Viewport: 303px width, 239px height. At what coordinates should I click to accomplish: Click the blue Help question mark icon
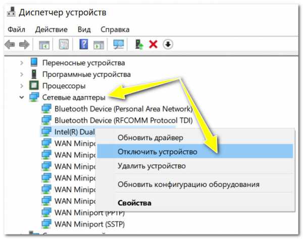84,44
